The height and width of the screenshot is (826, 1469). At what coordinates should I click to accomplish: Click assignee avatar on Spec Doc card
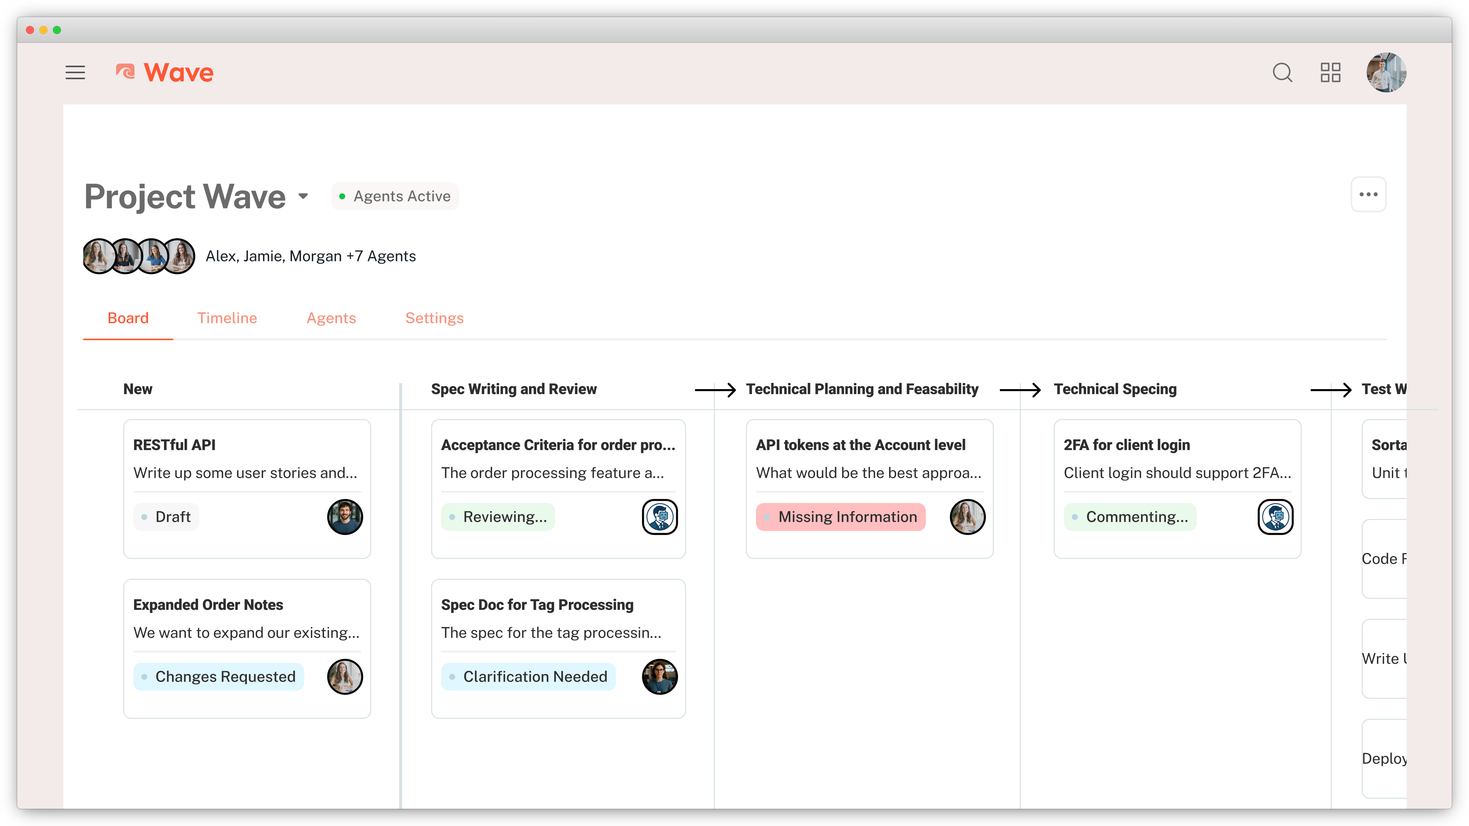pos(659,676)
